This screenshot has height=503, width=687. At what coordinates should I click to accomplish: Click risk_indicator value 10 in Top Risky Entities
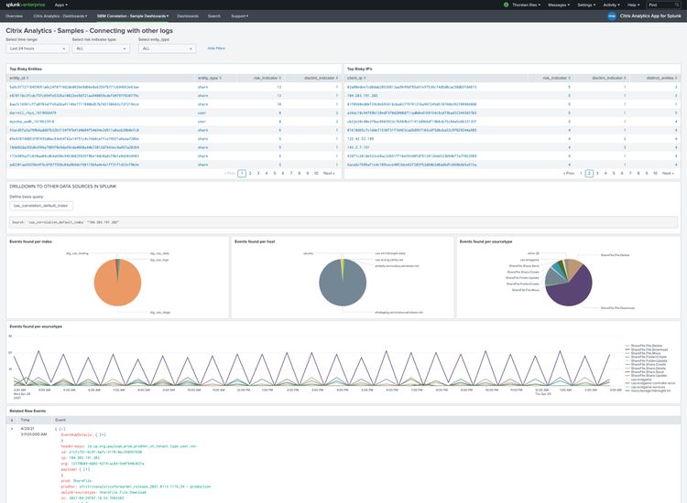[x=279, y=104]
